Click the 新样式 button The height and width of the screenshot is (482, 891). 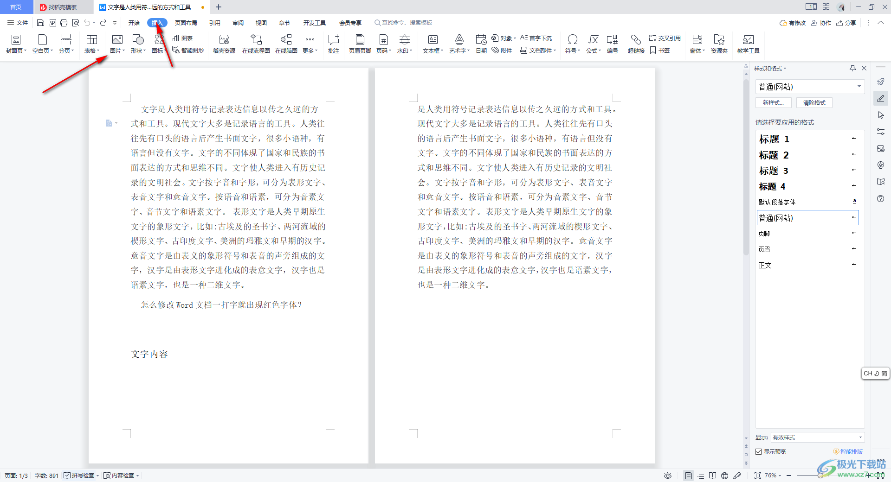774,103
